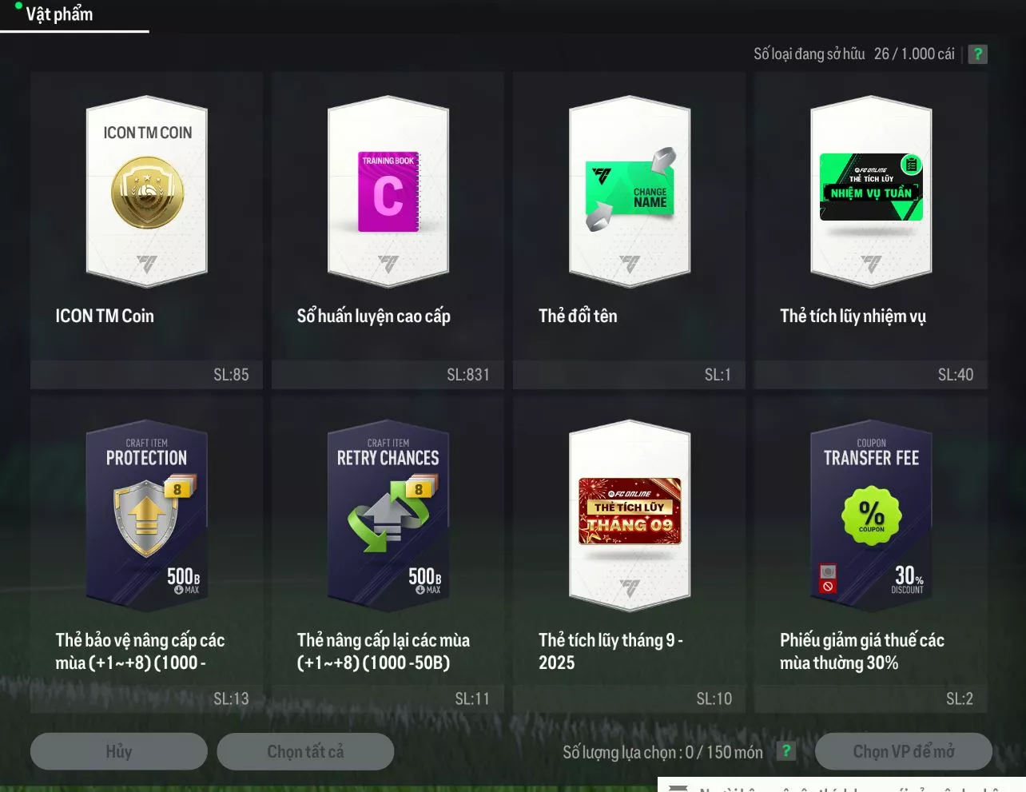Screen dimensions: 1026x792
Task: Open help icon beside owned item count
Action: click(x=977, y=54)
